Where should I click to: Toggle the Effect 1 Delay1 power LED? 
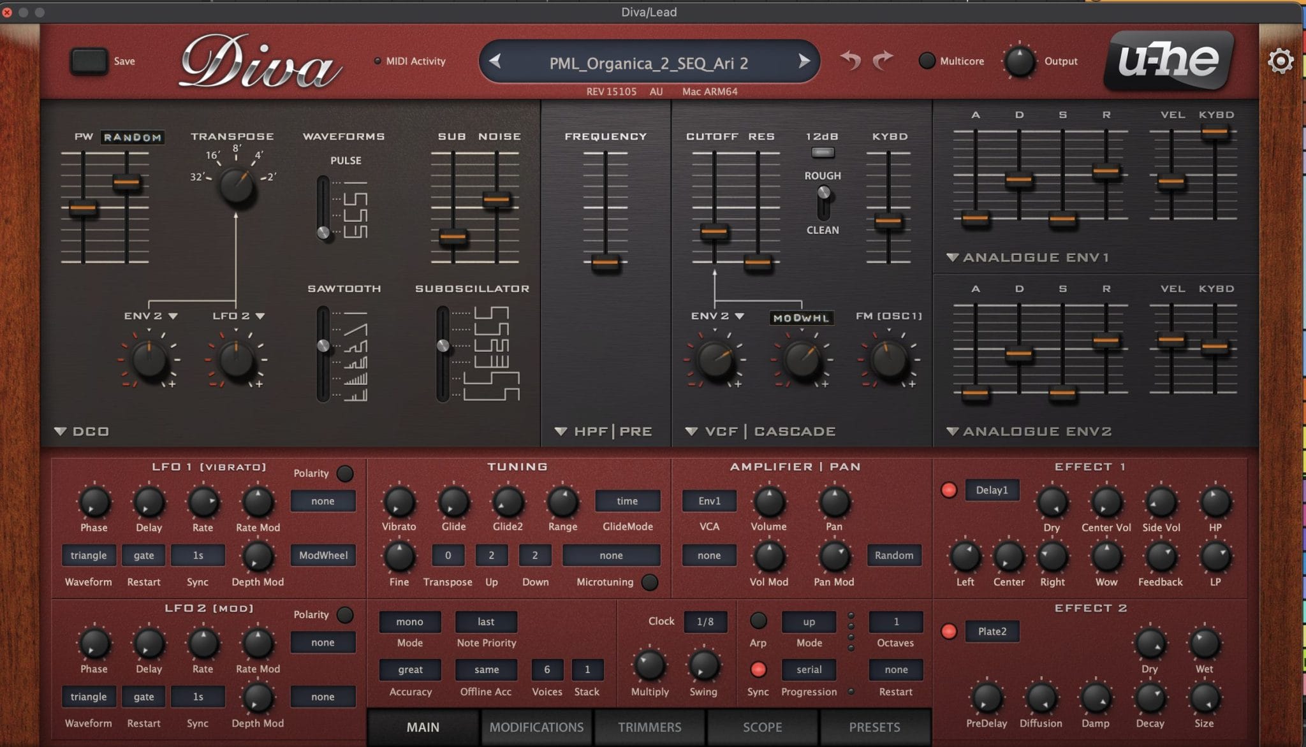coord(950,490)
